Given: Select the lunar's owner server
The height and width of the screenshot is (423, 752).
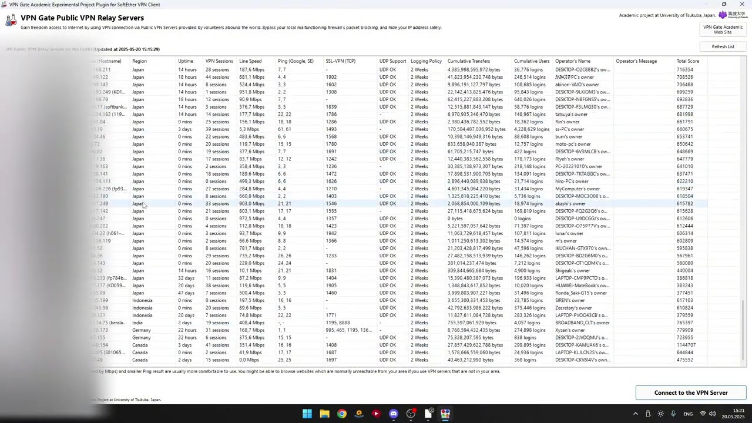Looking at the screenshot, I should click(399, 233).
